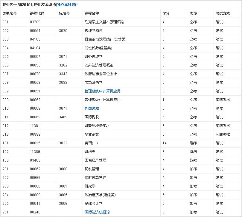
Task: Select the 马克思主义基本原理概论 course name cell
Action: click(x=104, y=22)
